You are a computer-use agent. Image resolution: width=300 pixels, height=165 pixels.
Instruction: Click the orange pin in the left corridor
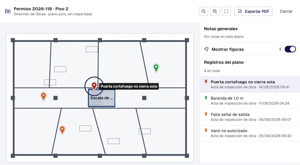43,96
